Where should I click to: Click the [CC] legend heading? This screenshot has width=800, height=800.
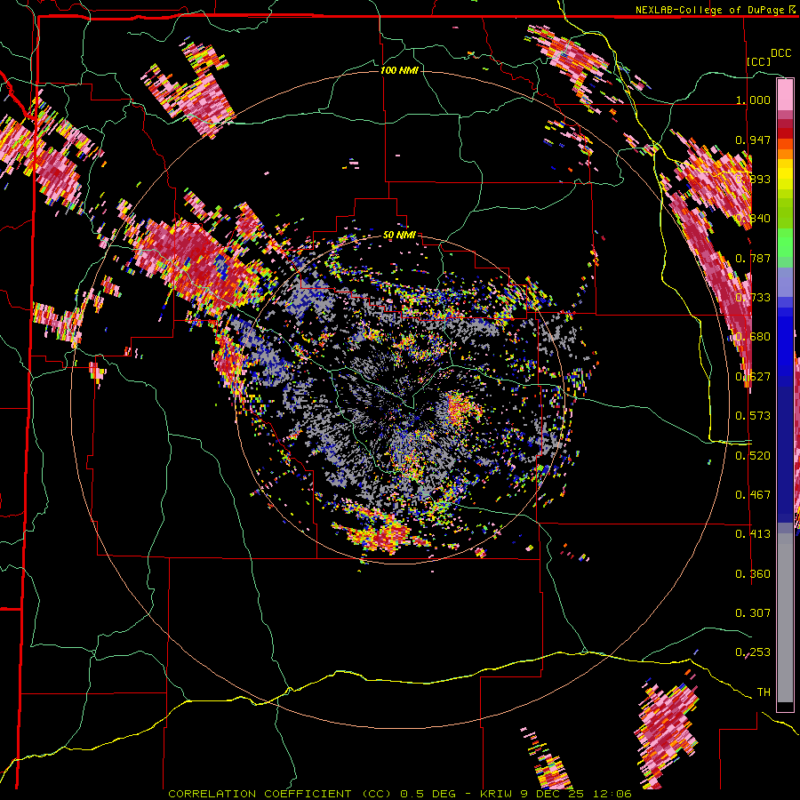759,61
